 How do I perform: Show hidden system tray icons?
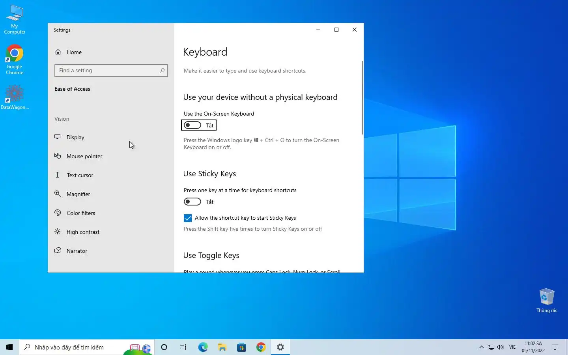(x=481, y=347)
